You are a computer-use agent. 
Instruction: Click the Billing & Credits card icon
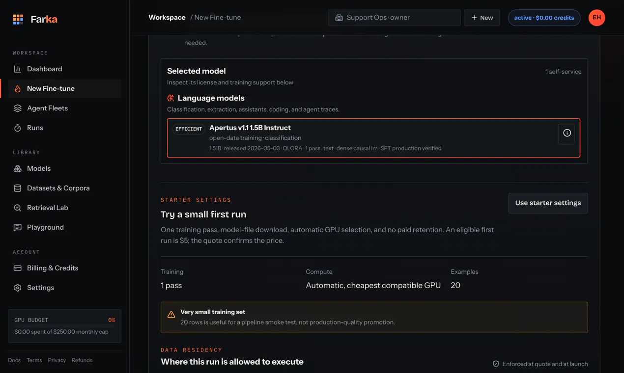[18, 268]
